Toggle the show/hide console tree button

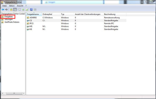tap(15, 10)
